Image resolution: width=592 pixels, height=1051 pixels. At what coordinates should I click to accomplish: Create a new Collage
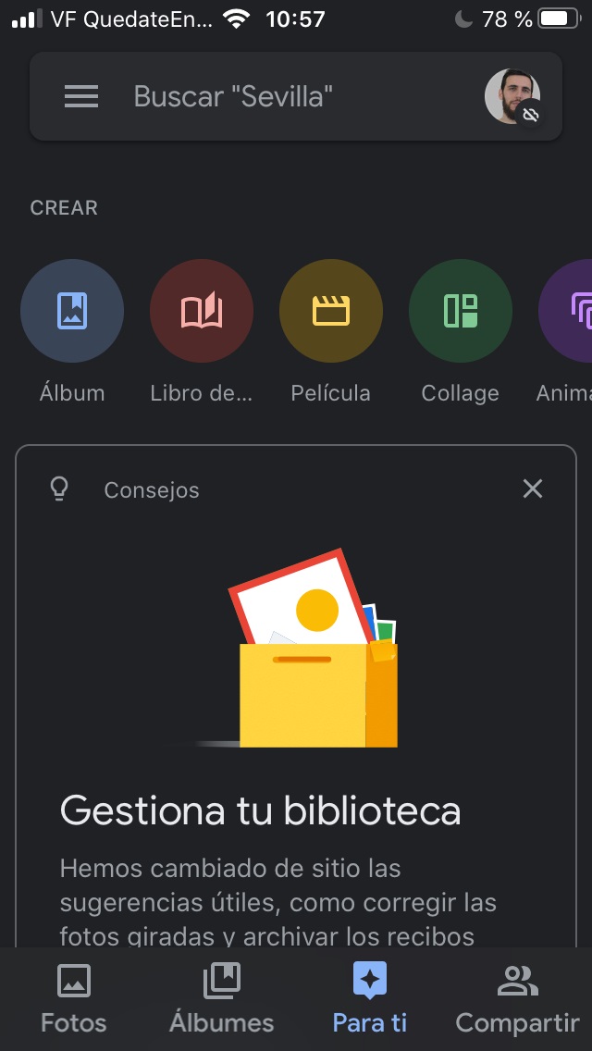click(461, 311)
